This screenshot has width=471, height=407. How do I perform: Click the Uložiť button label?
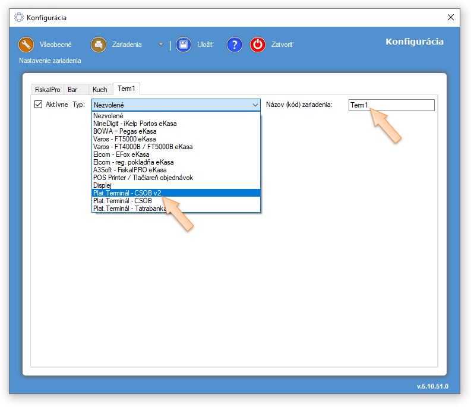coord(205,45)
